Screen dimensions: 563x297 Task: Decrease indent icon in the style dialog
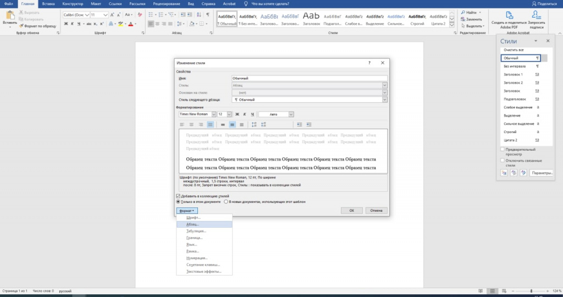pyautogui.click(x=300, y=125)
